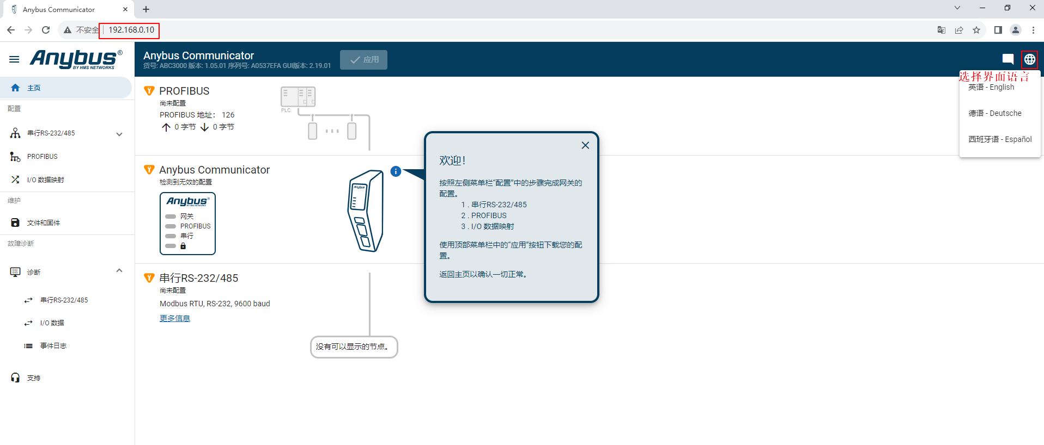1044x445 pixels.
Task: Click the translate page icon
Action: pyautogui.click(x=941, y=30)
